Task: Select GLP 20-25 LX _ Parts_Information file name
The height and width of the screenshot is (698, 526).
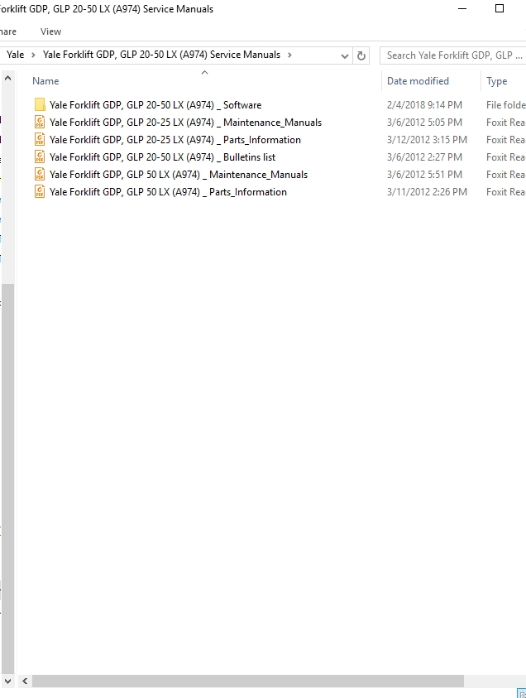Action: point(175,140)
